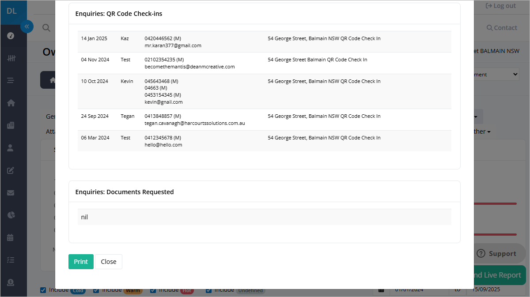Click the name Tegan in the table
Viewport: 530px width, 297px height.
tap(128, 116)
